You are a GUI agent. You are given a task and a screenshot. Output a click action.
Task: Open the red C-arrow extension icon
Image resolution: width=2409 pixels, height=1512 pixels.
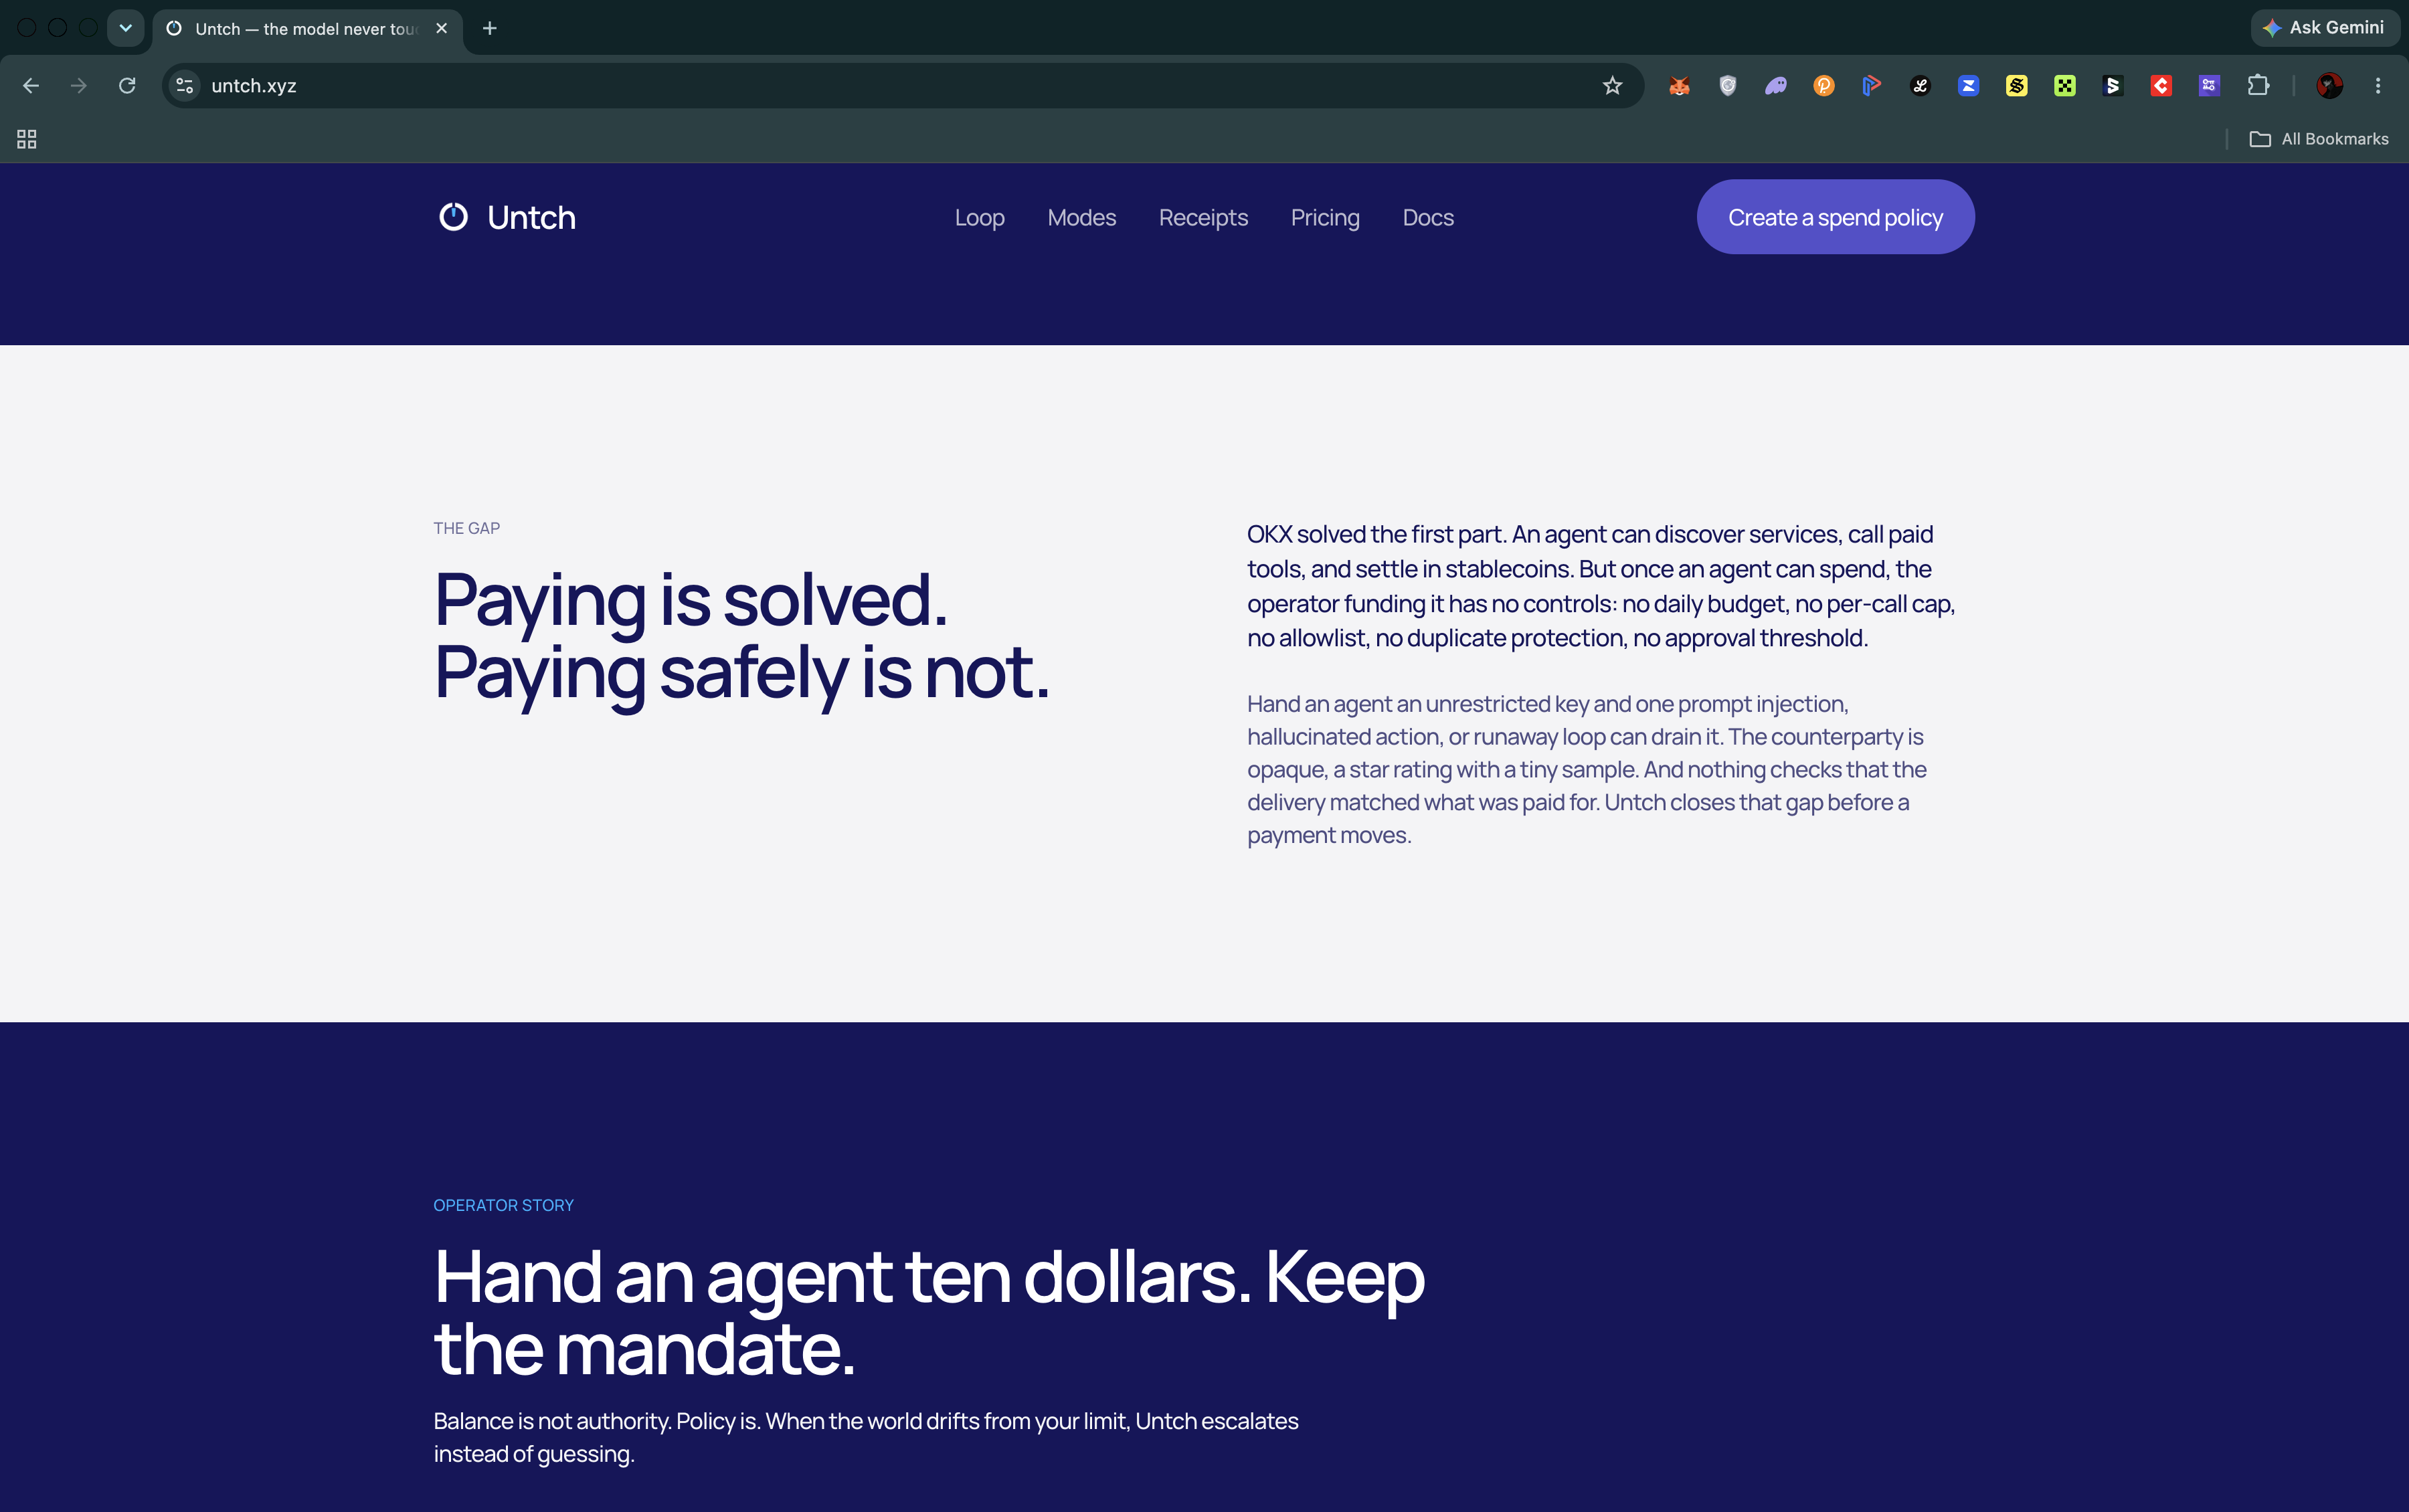pos(2160,86)
